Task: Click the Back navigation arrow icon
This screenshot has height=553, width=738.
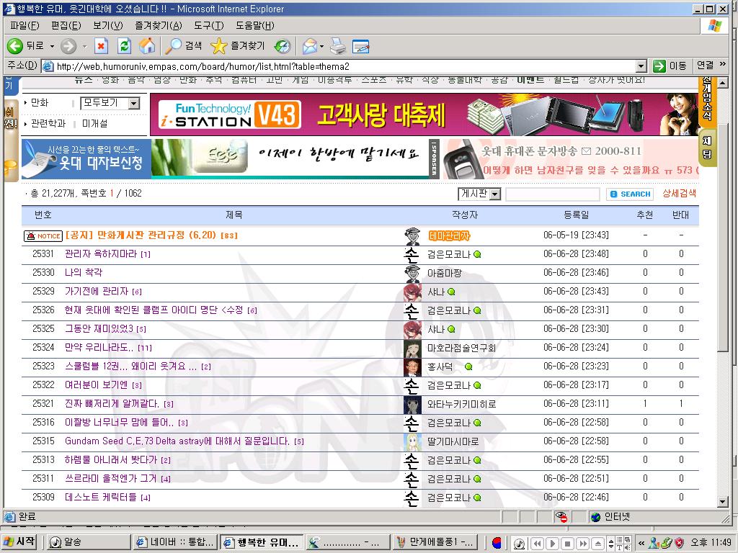Action: pos(15,46)
